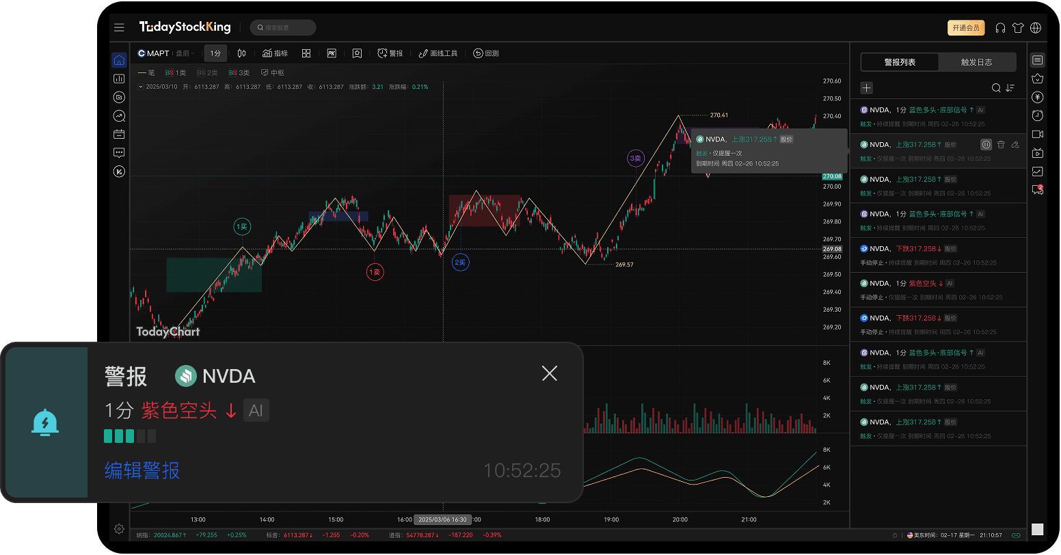This screenshot has width=1061, height=555.
Task: Search alerts using the magnifier icon
Action: point(996,87)
